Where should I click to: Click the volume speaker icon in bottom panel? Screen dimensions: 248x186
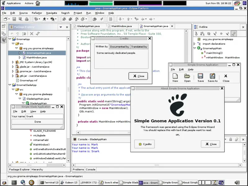(x=237, y=183)
